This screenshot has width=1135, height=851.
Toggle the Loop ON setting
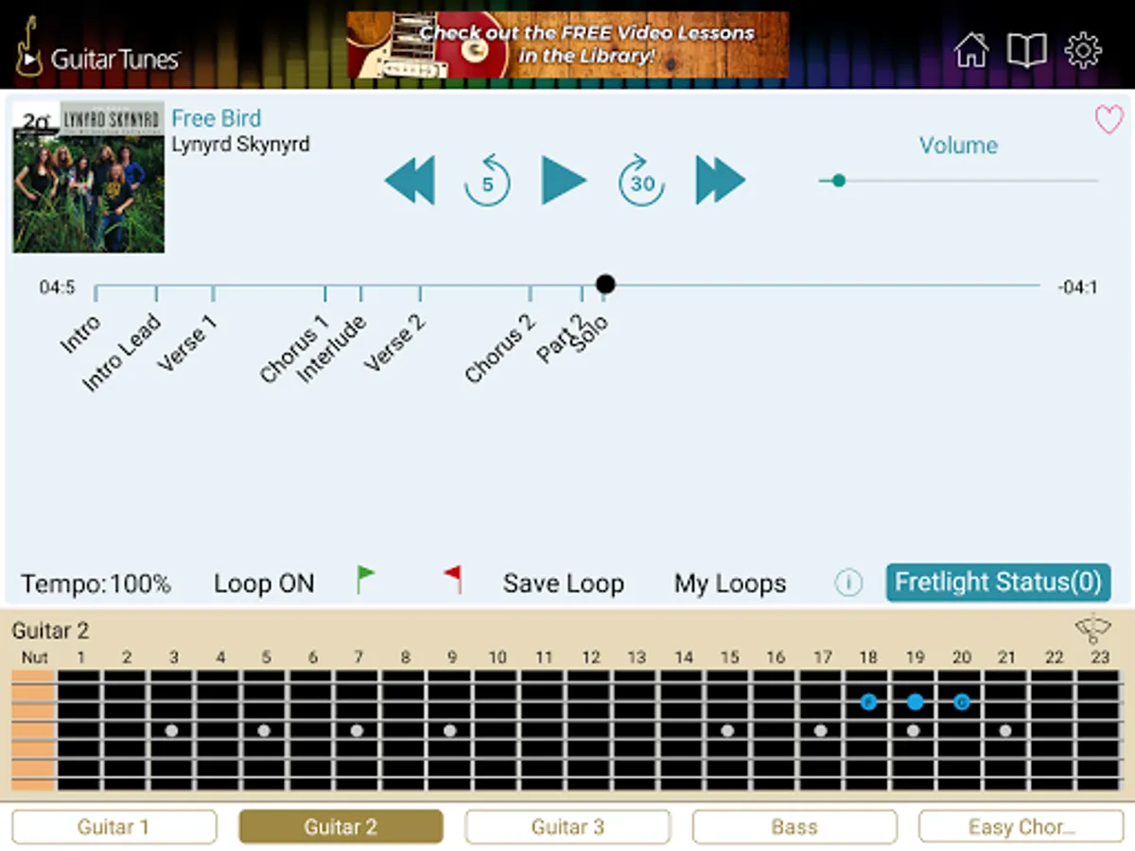click(264, 584)
